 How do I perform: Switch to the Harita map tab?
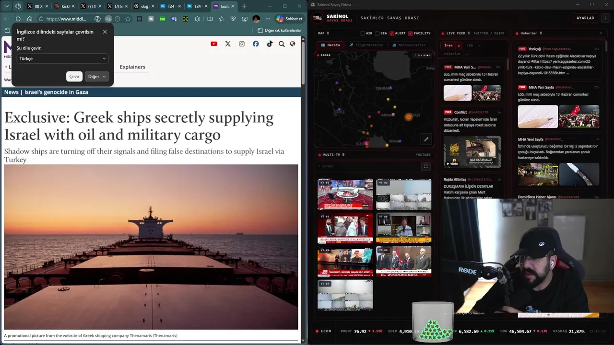point(331,45)
